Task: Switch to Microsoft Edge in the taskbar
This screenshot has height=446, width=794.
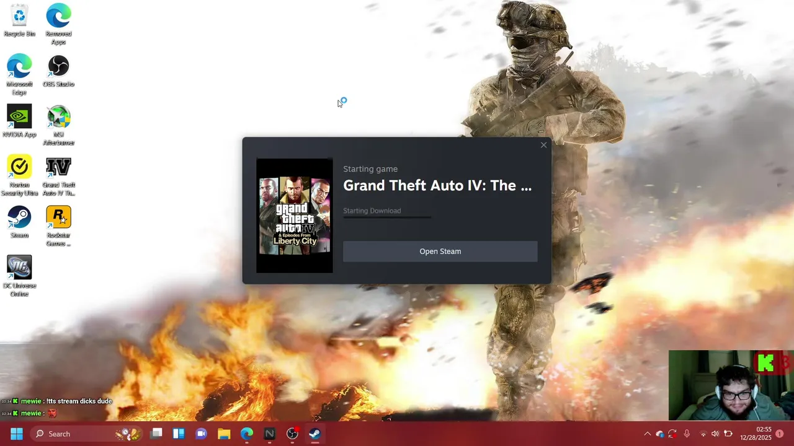Action: click(247, 434)
